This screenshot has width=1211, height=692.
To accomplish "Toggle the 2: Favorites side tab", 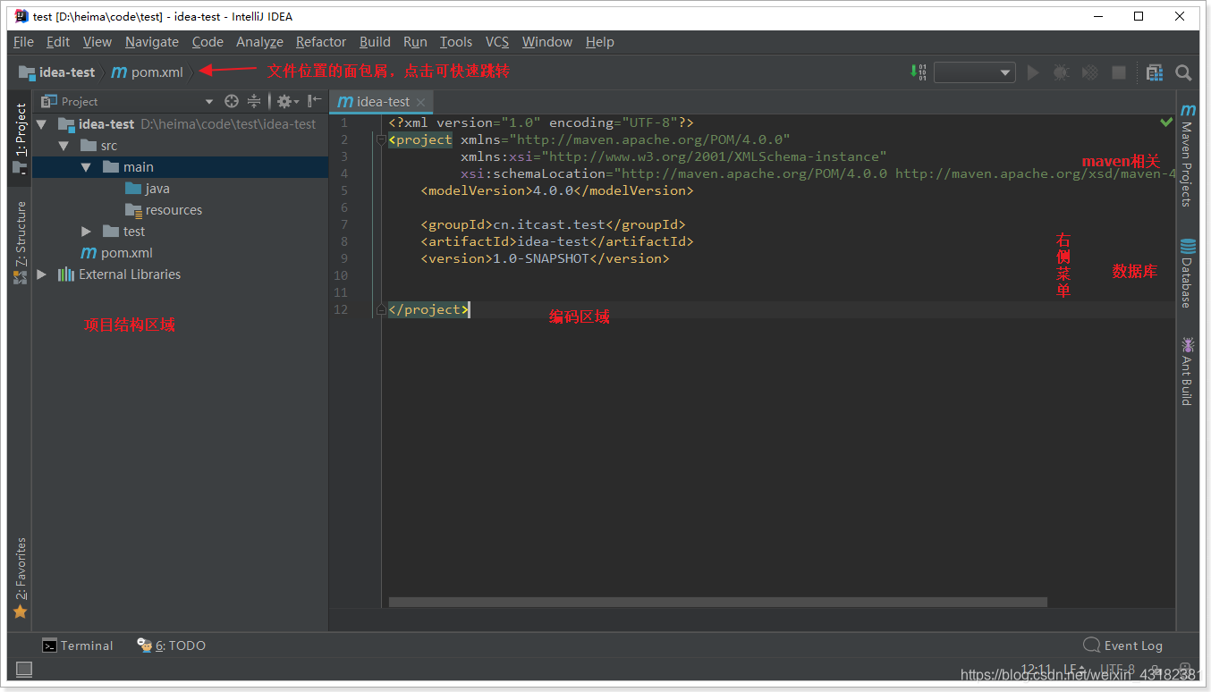I will tap(20, 577).
